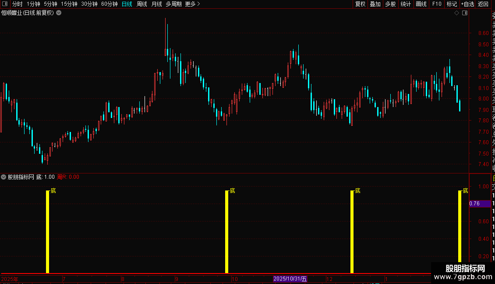Switch to 月线 monthly chart

156,4
